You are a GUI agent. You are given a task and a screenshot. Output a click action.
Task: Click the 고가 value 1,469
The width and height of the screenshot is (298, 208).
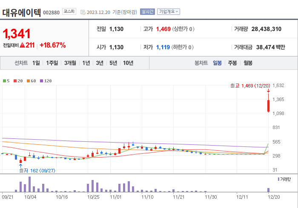point(163,29)
